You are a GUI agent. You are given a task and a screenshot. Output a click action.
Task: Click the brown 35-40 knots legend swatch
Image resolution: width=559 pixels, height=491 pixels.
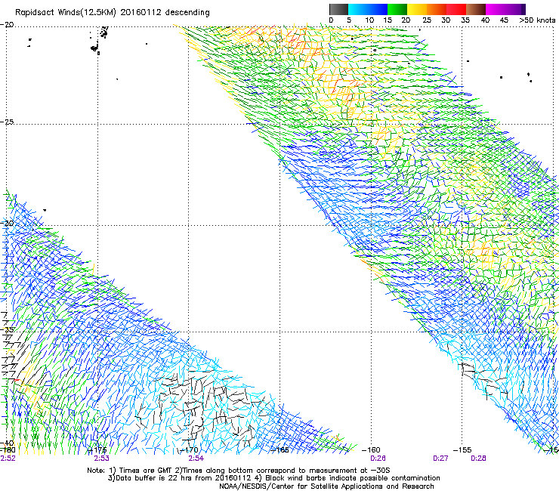(476, 9)
